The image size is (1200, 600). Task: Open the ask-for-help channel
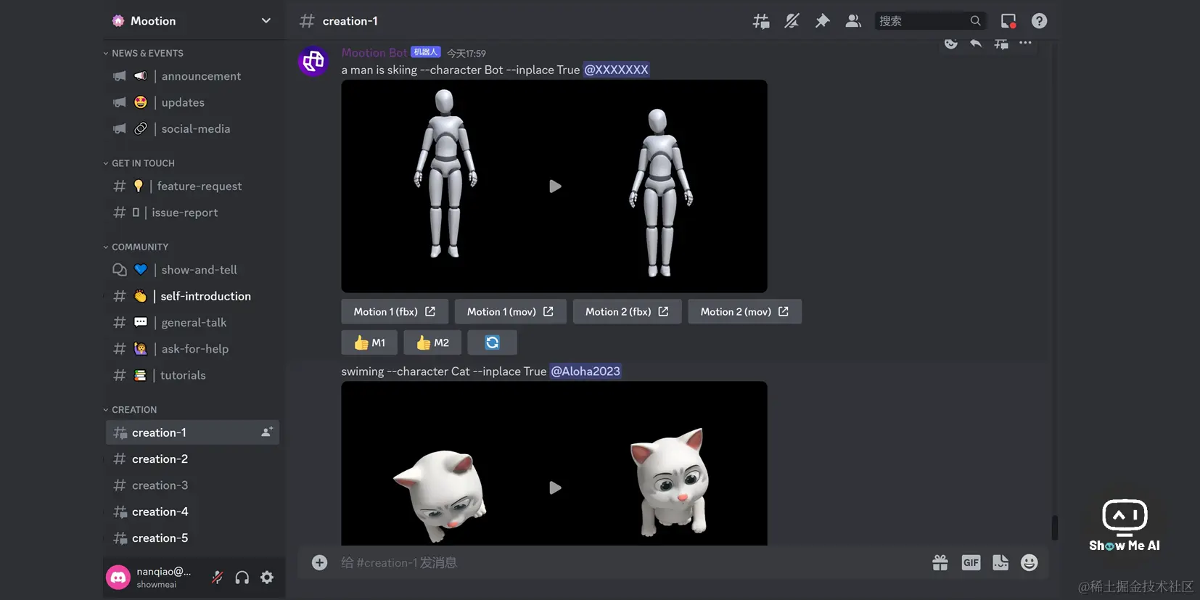click(x=192, y=349)
